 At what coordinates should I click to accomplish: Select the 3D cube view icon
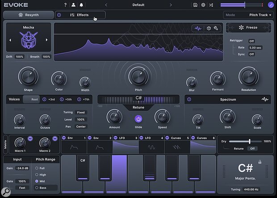point(208,28)
